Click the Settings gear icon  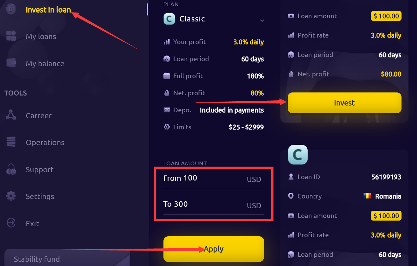(11, 196)
